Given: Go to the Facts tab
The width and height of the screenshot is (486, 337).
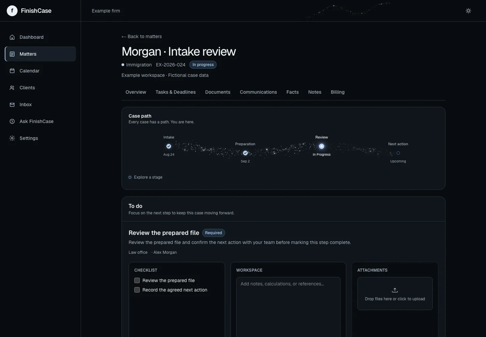Looking at the screenshot, I should (x=293, y=92).
